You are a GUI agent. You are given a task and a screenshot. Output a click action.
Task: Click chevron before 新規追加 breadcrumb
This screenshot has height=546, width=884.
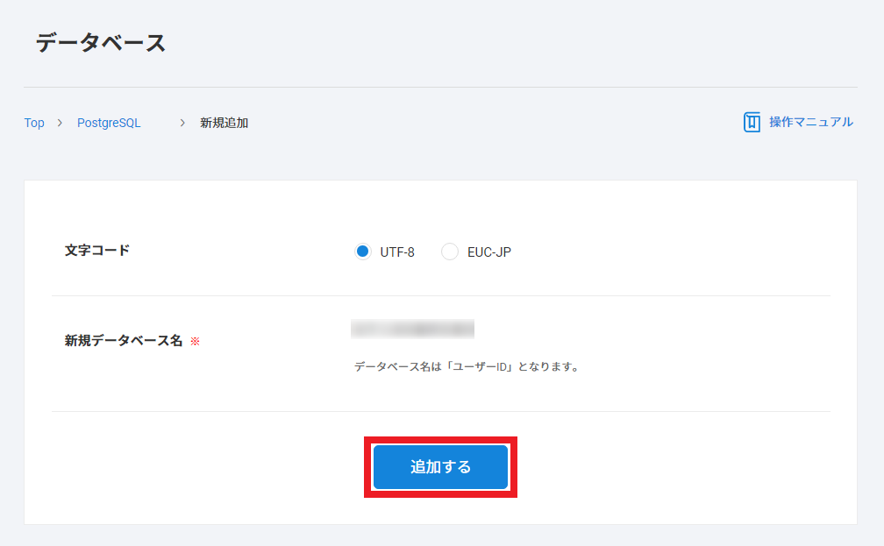point(182,123)
